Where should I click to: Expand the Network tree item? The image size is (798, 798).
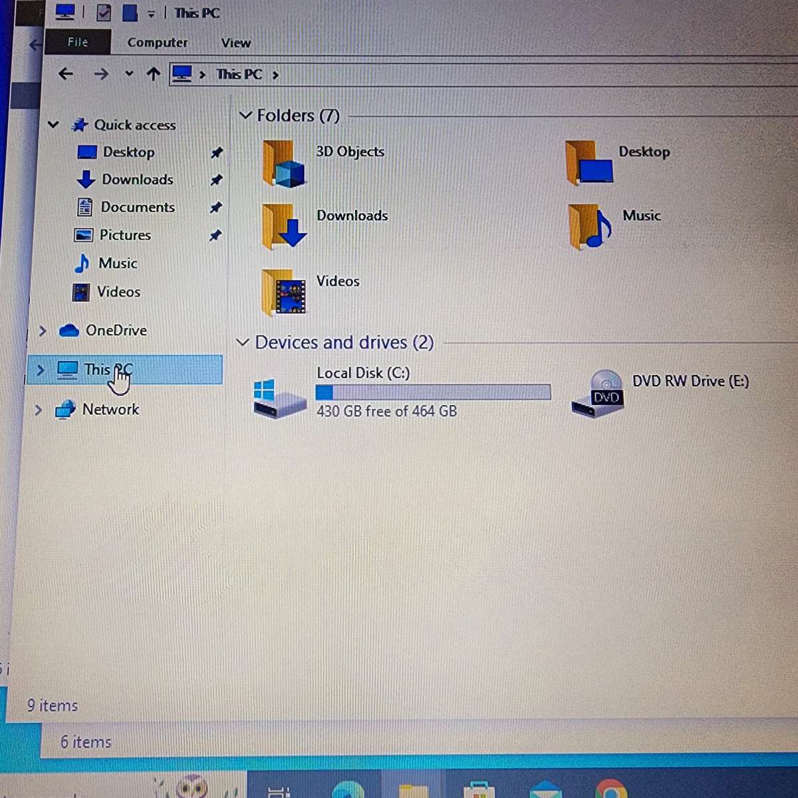tap(39, 410)
